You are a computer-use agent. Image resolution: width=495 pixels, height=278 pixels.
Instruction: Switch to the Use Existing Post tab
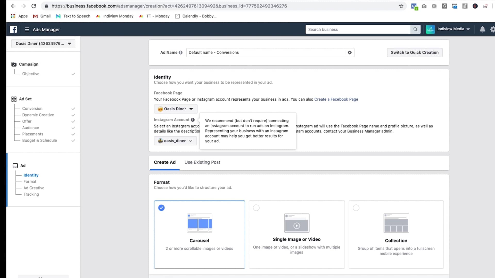202,162
